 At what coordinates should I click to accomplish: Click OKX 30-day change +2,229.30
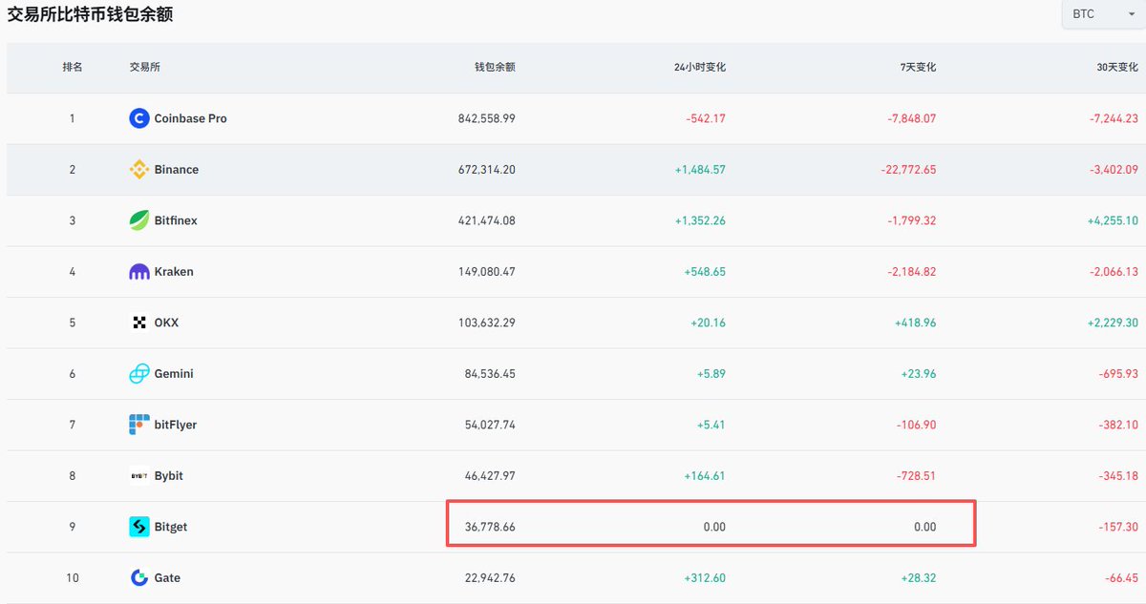(x=1113, y=323)
